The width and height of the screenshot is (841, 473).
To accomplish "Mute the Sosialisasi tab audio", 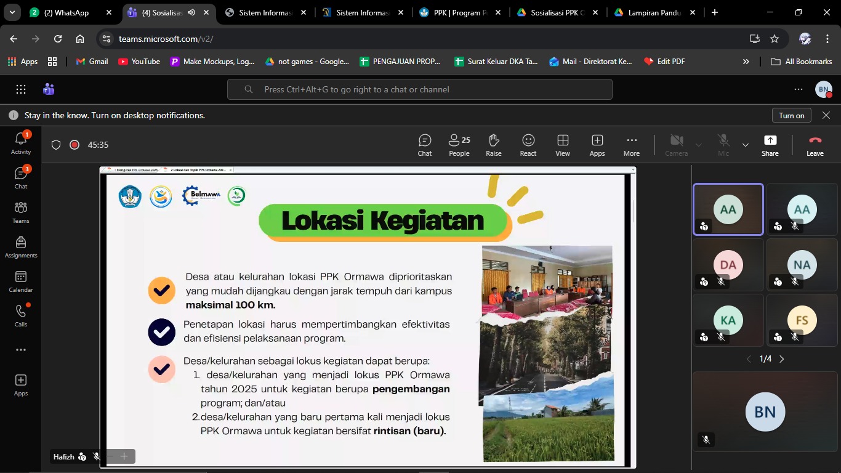I will (191, 12).
